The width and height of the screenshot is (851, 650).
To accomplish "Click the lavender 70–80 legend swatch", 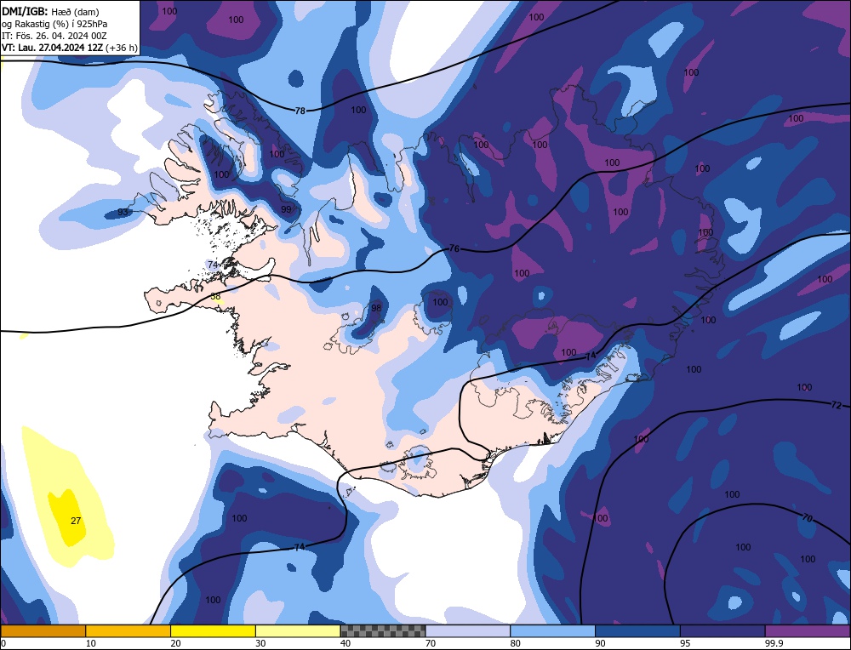I will tap(468, 631).
